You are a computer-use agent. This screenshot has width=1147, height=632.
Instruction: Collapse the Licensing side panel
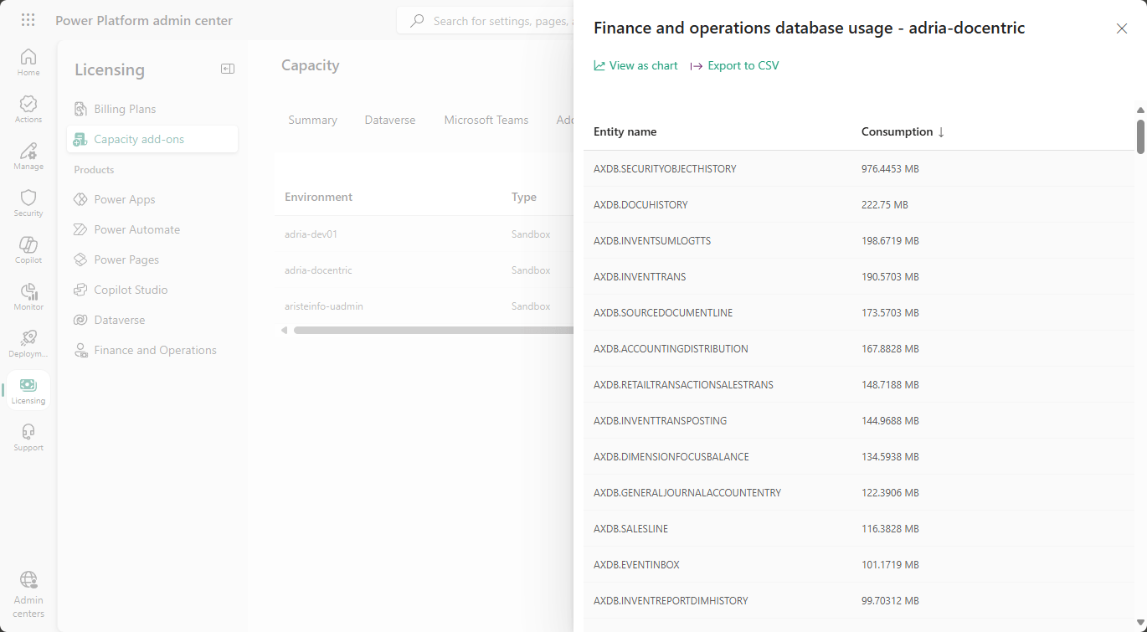coord(227,69)
